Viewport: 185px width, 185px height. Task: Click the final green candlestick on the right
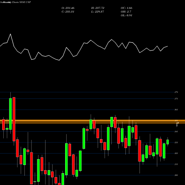click(x=168, y=142)
